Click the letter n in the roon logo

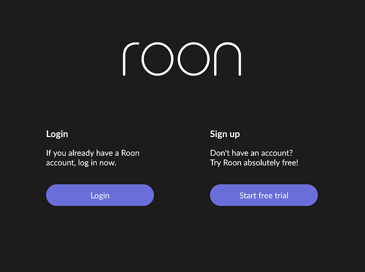click(x=228, y=59)
